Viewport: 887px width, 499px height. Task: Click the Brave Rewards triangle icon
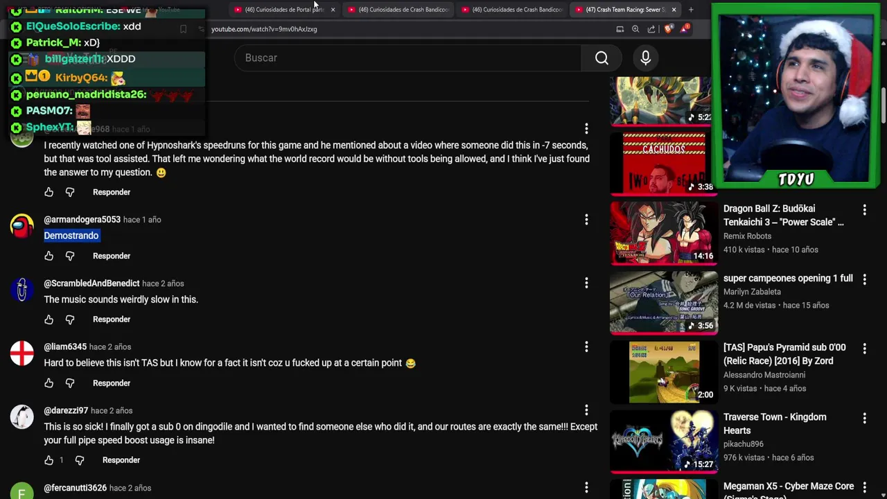(685, 29)
